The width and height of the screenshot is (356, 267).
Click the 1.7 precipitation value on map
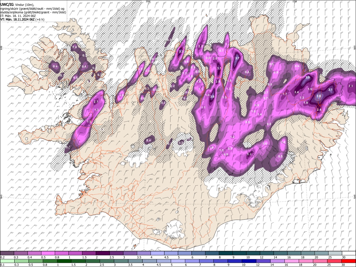pyautogui.click(x=285, y=94)
